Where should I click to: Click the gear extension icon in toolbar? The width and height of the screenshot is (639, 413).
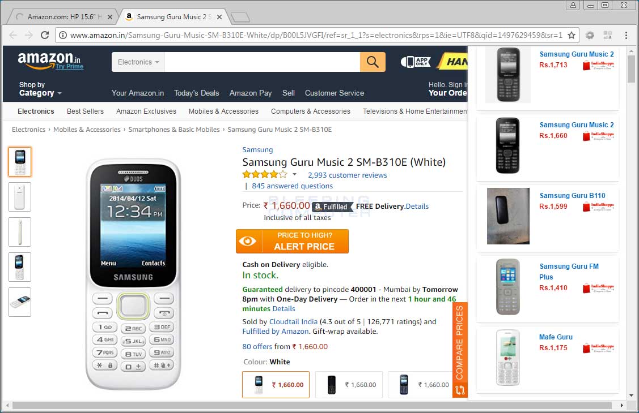pyautogui.click(x=590, y=35)
